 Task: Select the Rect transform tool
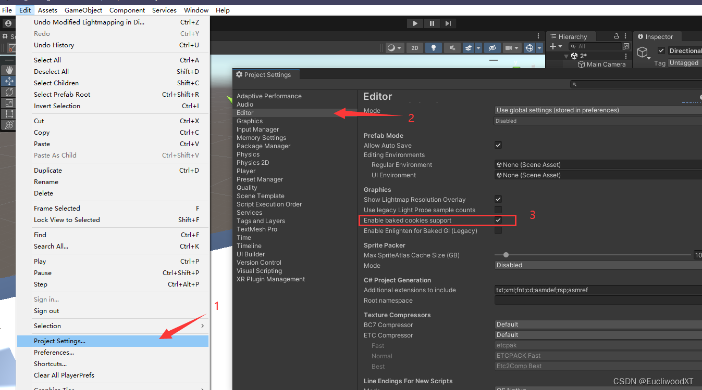coord(9,114)
